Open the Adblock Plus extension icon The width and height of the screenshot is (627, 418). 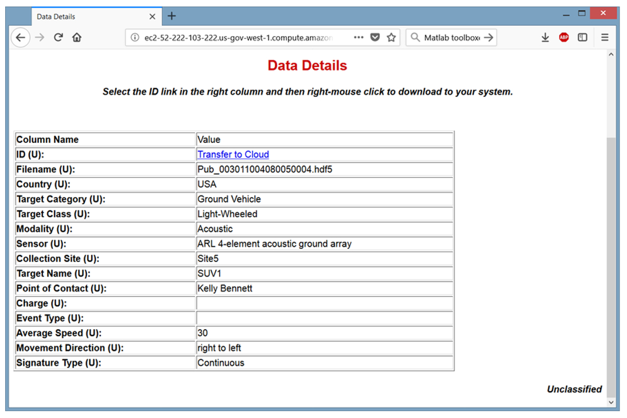pyautogui.click(x=564, y=38)
